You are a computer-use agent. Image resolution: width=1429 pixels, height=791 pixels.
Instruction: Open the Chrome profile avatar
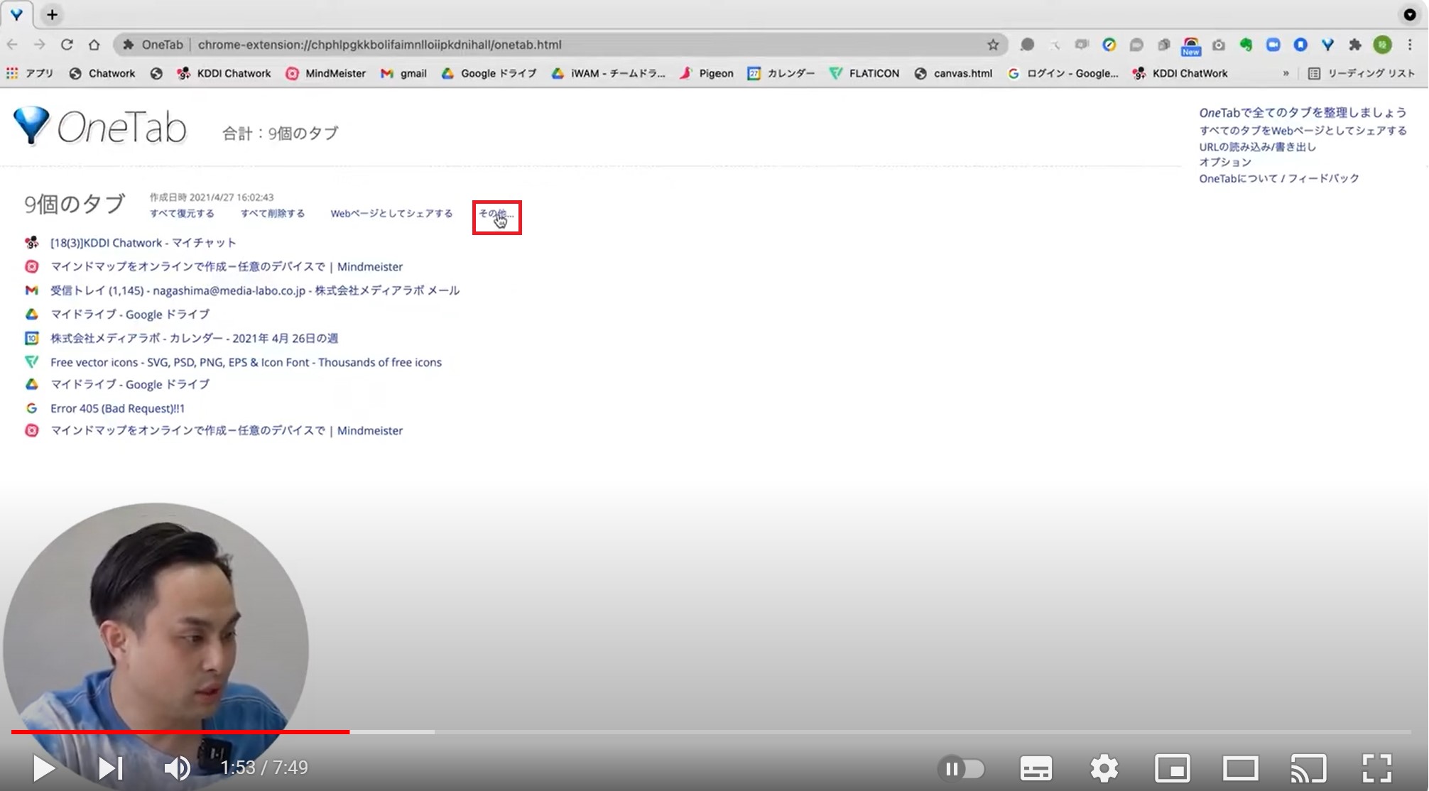click(x=1382, y=45)
